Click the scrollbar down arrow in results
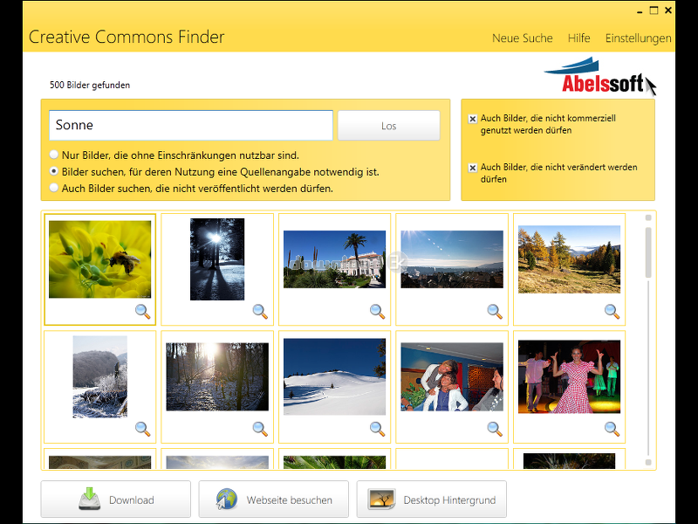 click(648, 463)
